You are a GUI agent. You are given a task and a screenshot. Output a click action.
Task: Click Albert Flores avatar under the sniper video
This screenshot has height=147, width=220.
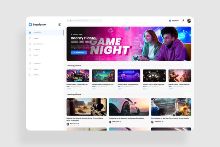click(x=68, y=124)
